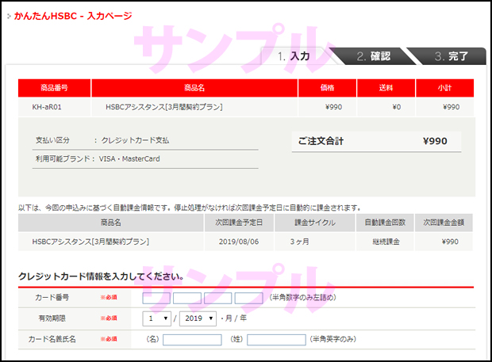Click the かんたんHSBC - 入力ページ heading
Screen dimensions: 492x362
pyautogui.click(x=73, y=16)
